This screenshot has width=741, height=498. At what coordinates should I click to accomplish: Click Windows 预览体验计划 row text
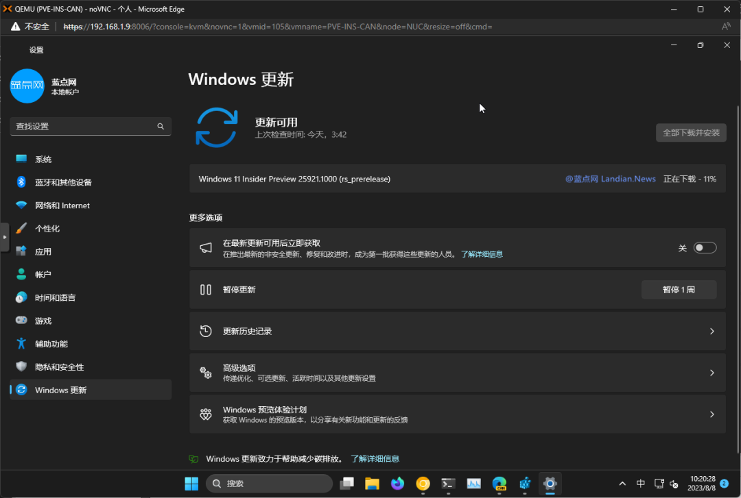tap(265, 410)
